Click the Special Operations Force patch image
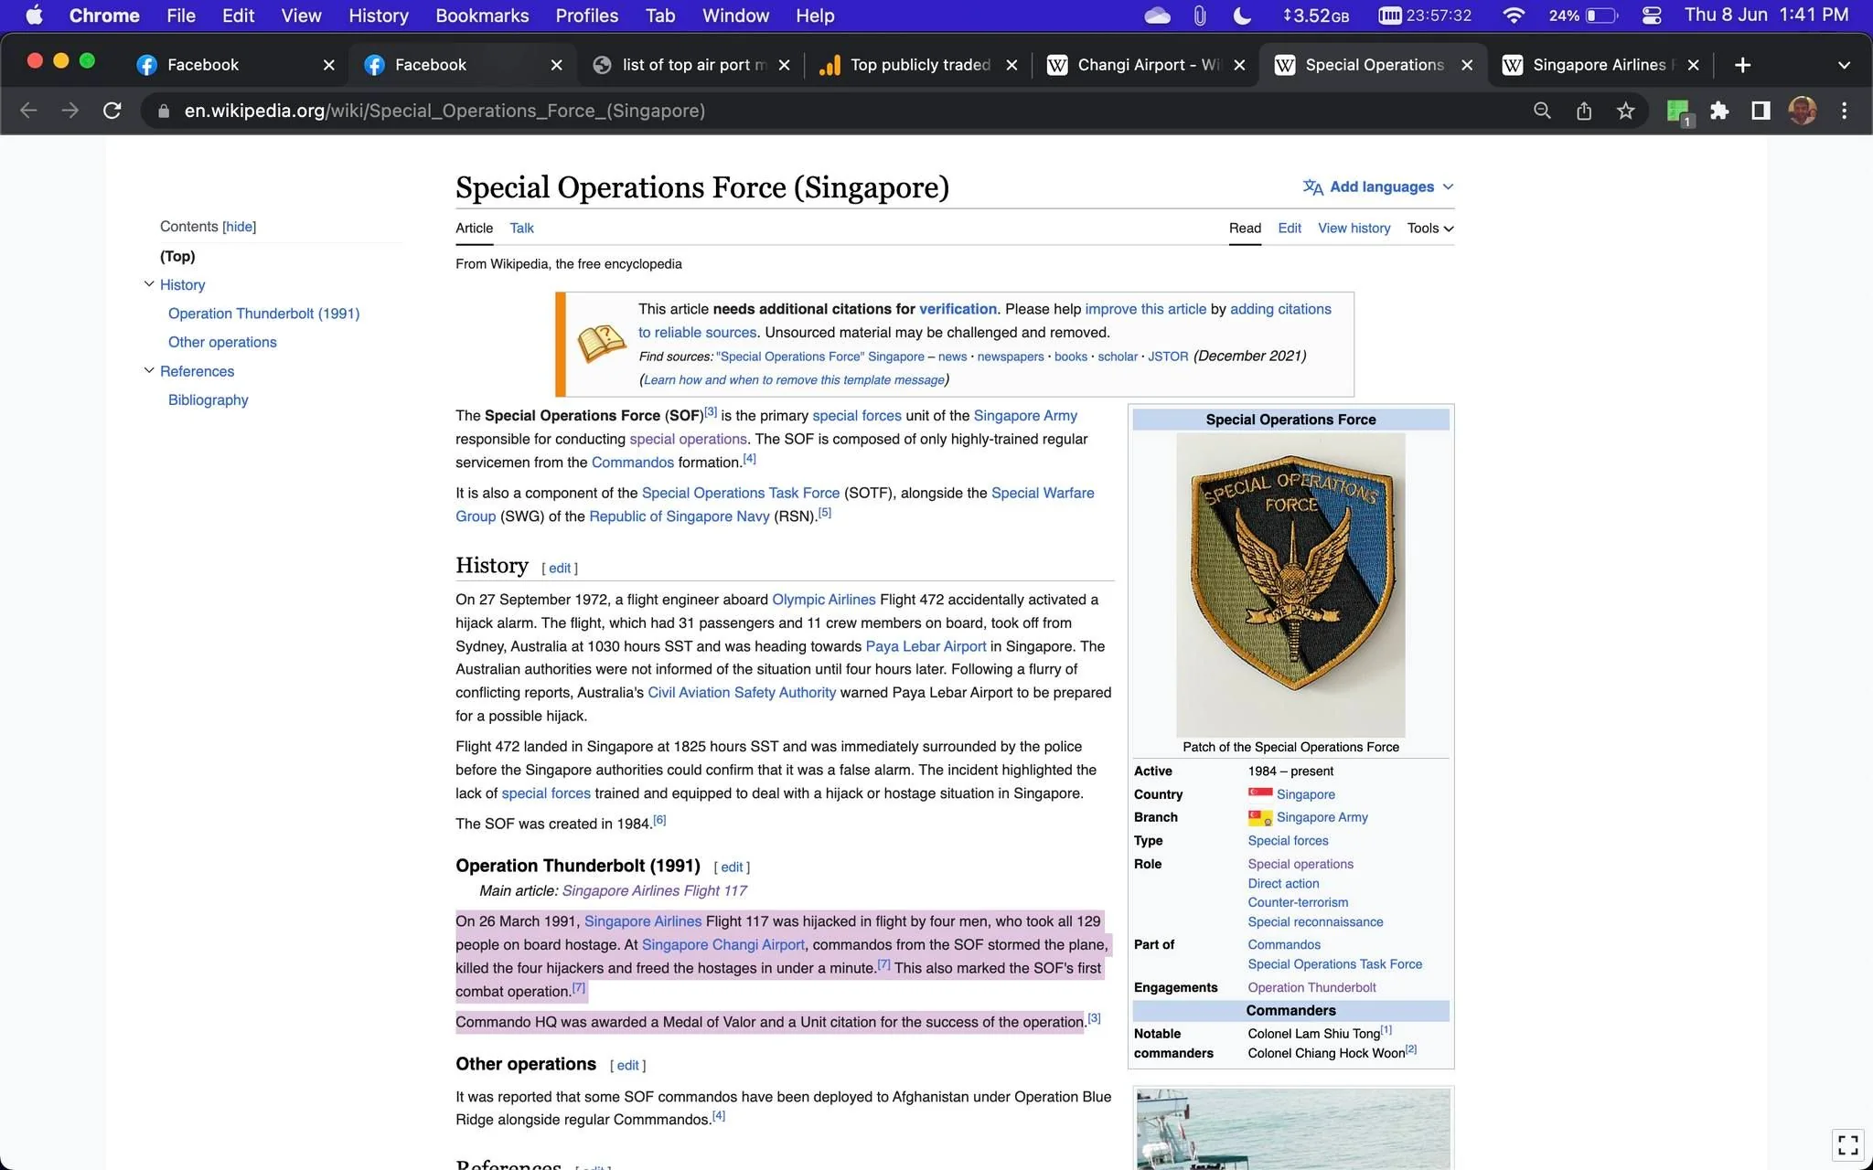Image resolution: width=1873 pixels, height=1170 pixels. [1290, 585]
